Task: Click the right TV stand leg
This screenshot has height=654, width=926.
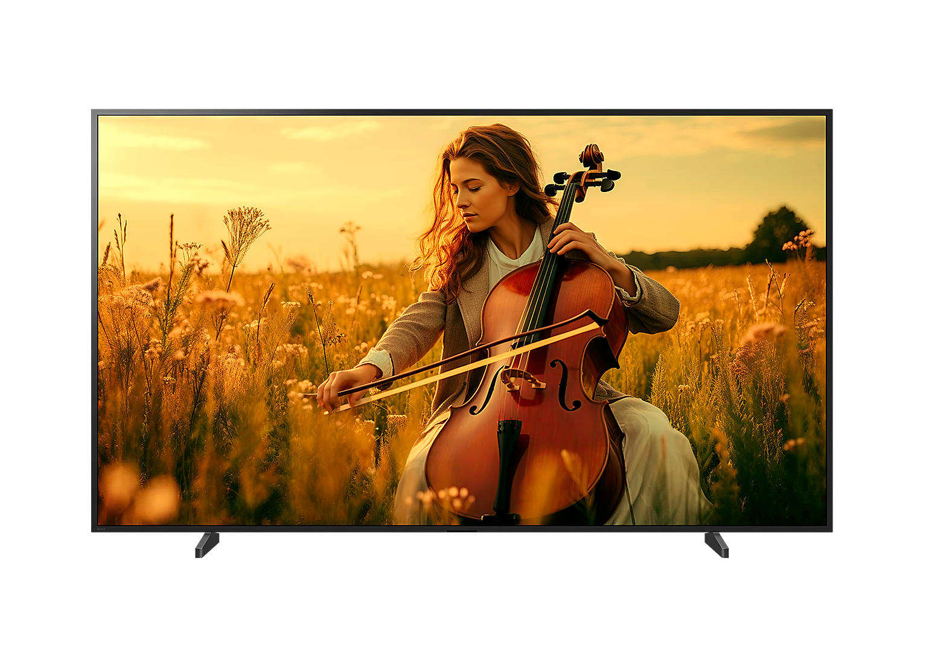Action: point(717,544)
